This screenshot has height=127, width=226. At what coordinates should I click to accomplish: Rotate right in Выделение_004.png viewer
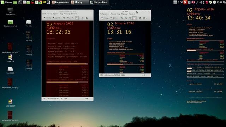point(87,18)
